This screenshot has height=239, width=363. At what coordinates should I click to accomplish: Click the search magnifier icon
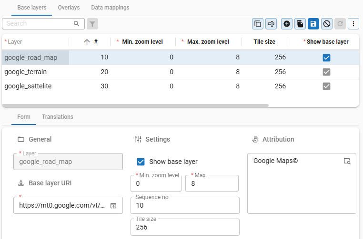[x=77, y=24]
